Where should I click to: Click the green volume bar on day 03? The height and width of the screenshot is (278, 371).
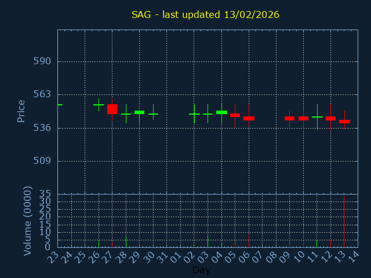pos(208,242)
